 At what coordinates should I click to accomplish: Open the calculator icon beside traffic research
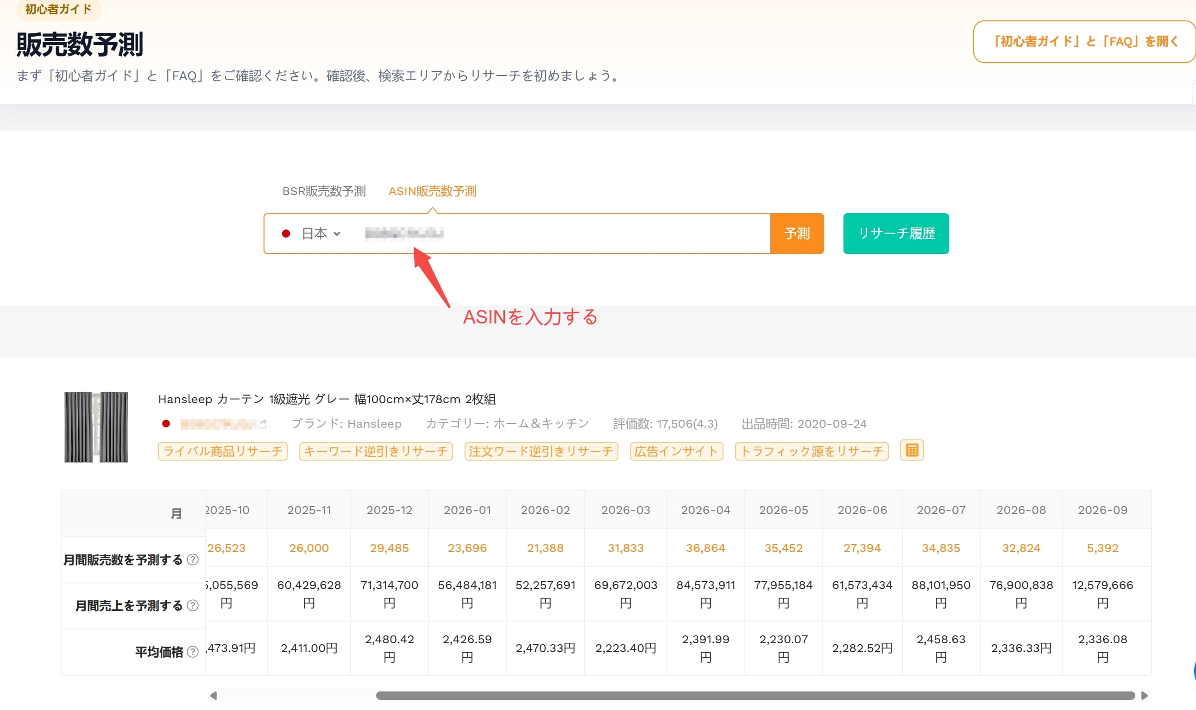(912, 450)
